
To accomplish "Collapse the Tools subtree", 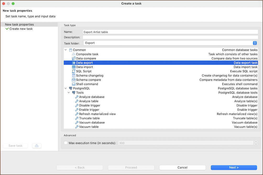I will [x=69, y=93].
